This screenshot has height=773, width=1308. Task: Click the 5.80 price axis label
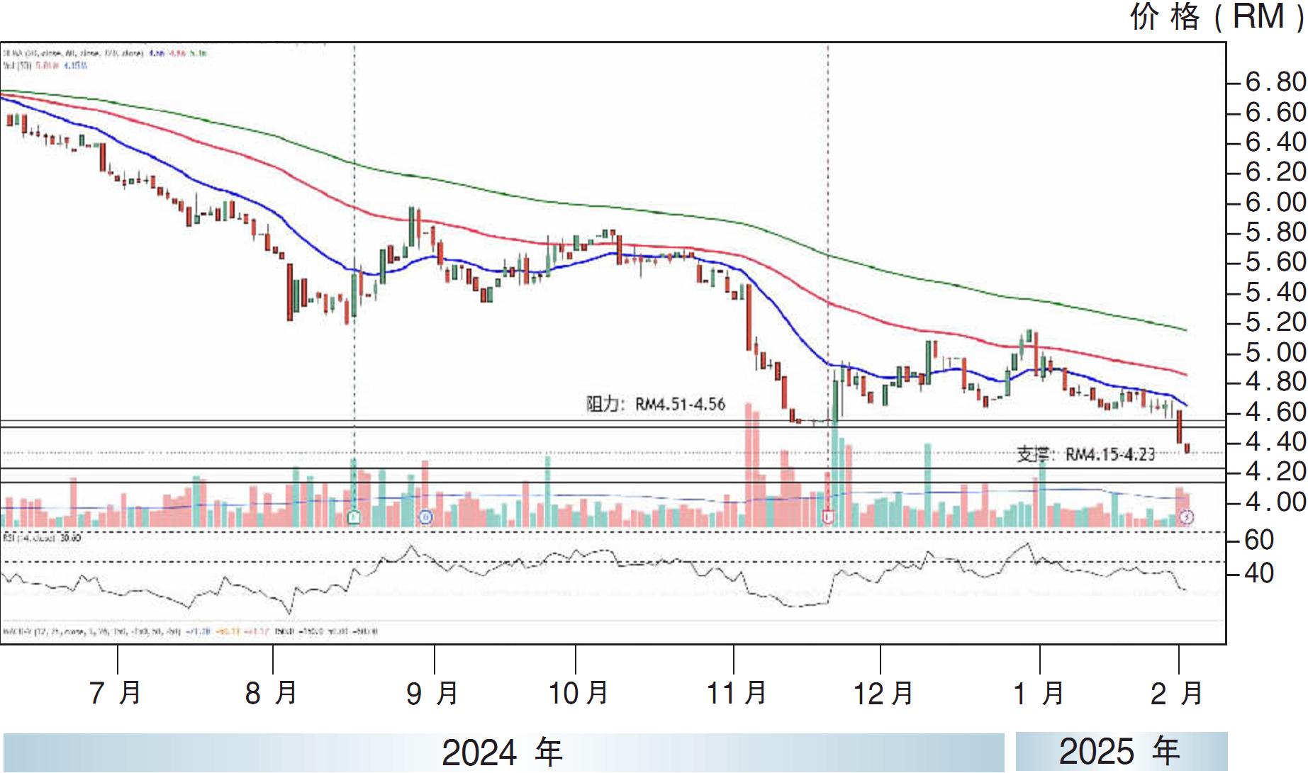(1276, 232)
